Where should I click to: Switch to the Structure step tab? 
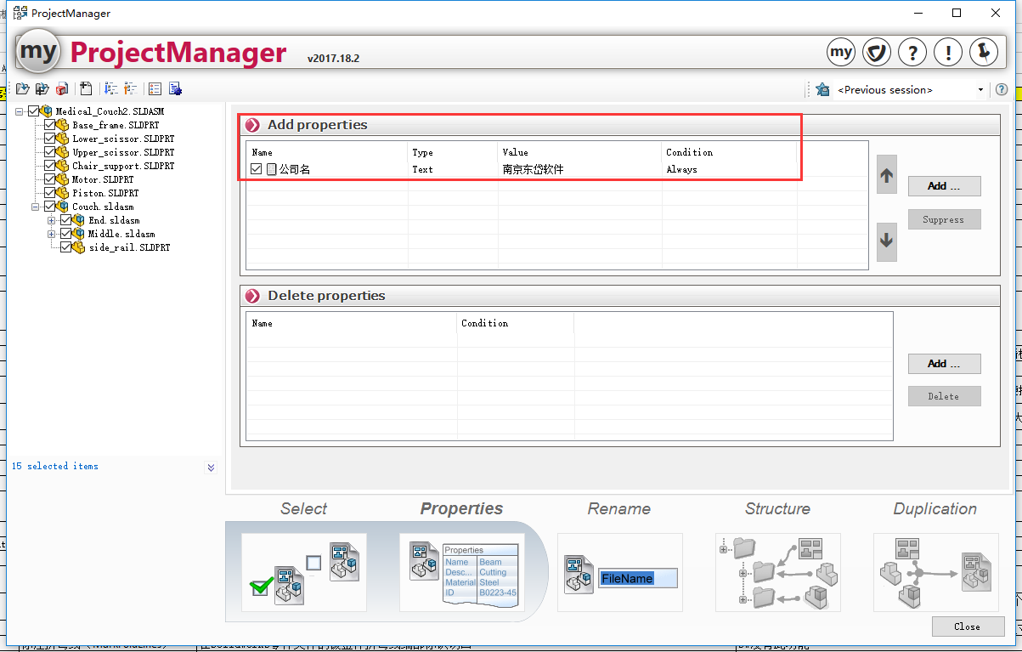point(777,572)
